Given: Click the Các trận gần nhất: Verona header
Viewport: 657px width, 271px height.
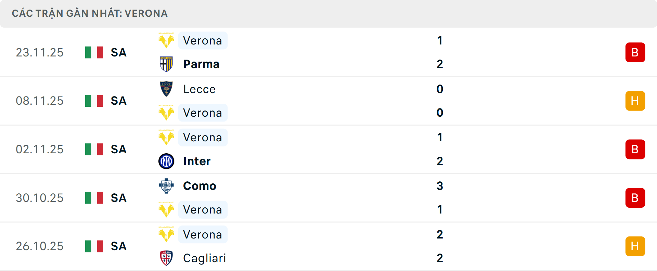Looking at the screenshot, I should pos(90,13).
